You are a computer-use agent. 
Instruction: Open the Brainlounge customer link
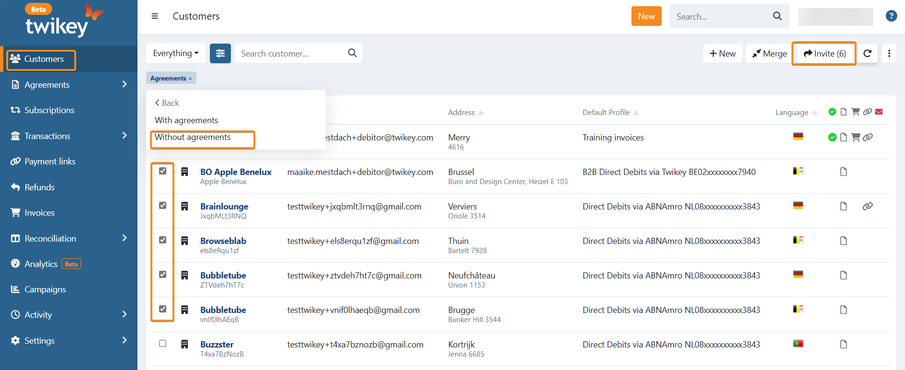(x=224, y=207)
